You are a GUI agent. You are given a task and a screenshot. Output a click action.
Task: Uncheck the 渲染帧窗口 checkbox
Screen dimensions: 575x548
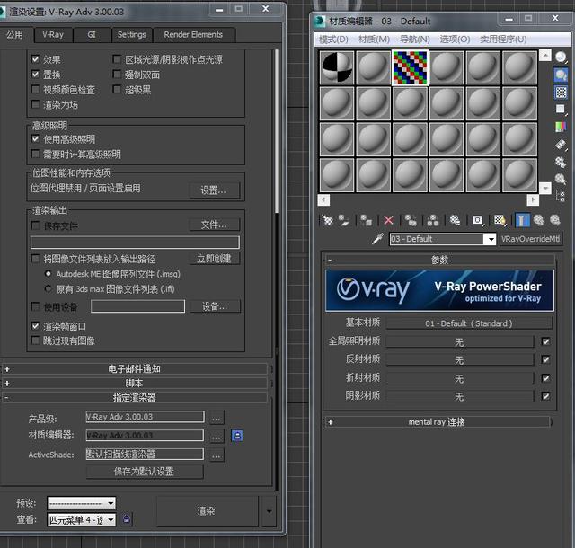point(35,326)
